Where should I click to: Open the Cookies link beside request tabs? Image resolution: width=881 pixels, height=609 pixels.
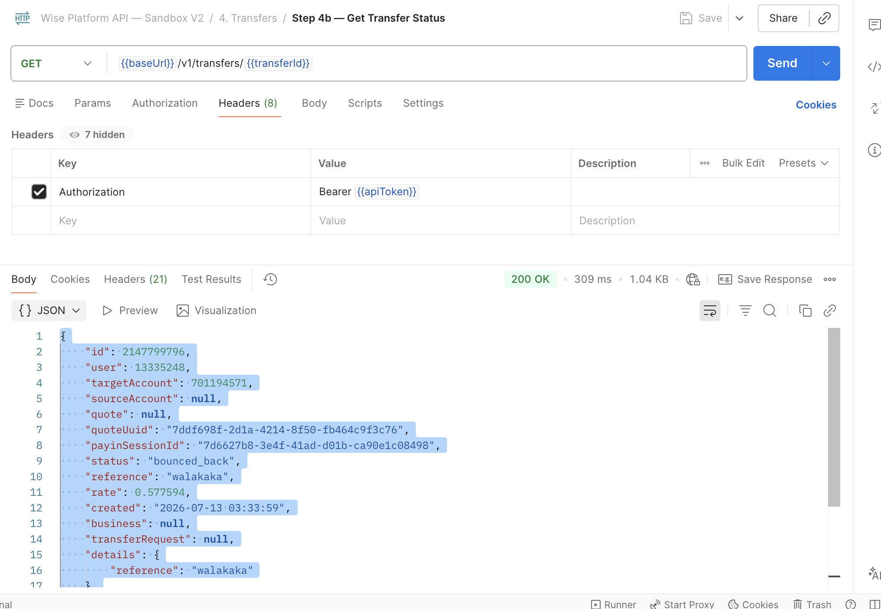click(816, 105)
